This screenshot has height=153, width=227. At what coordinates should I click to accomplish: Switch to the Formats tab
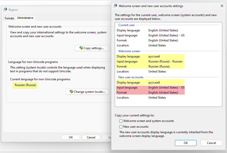[9, 18]
